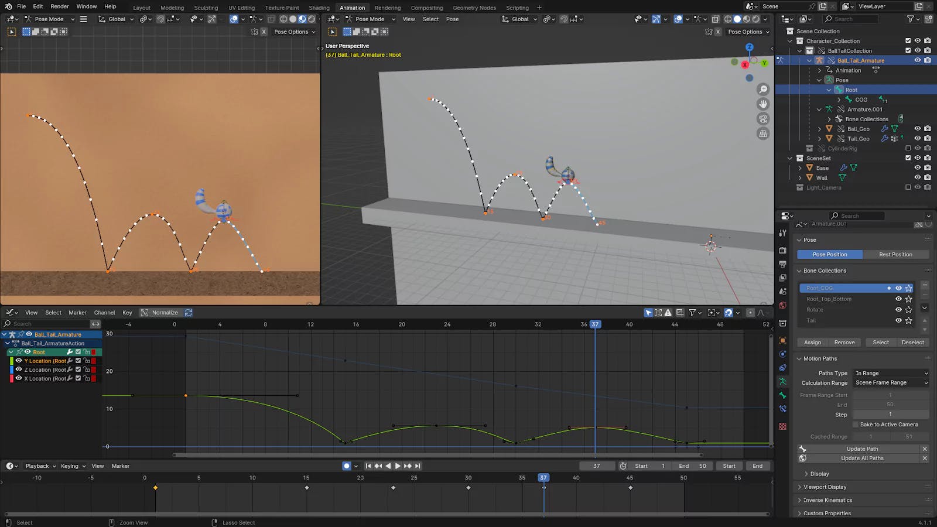Open the Render menu
Image resolution: width=937 pixels, height=527 pixels.
click(60, 6)
